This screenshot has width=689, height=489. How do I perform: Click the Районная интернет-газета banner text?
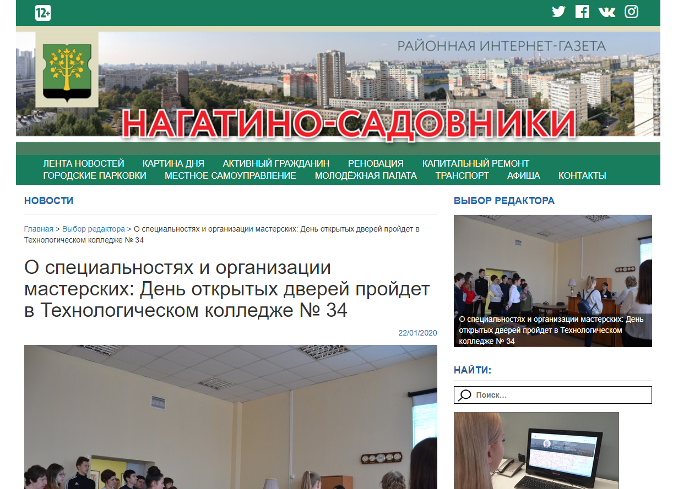click(x=502, y=46)
